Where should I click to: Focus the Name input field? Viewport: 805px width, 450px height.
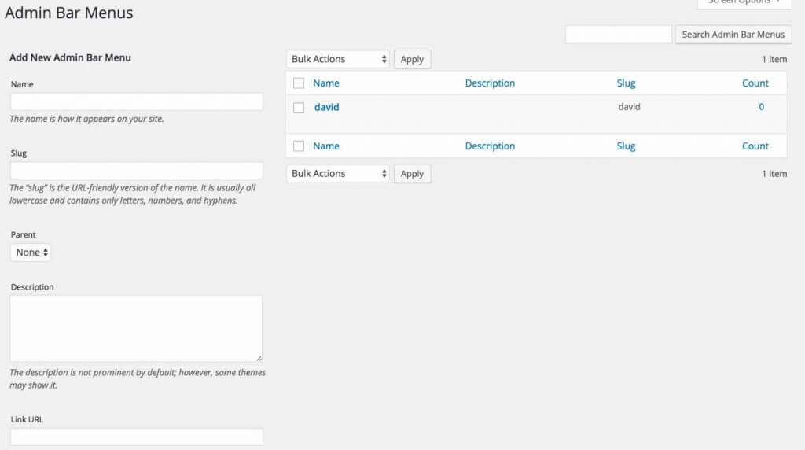tap(136, 101)
